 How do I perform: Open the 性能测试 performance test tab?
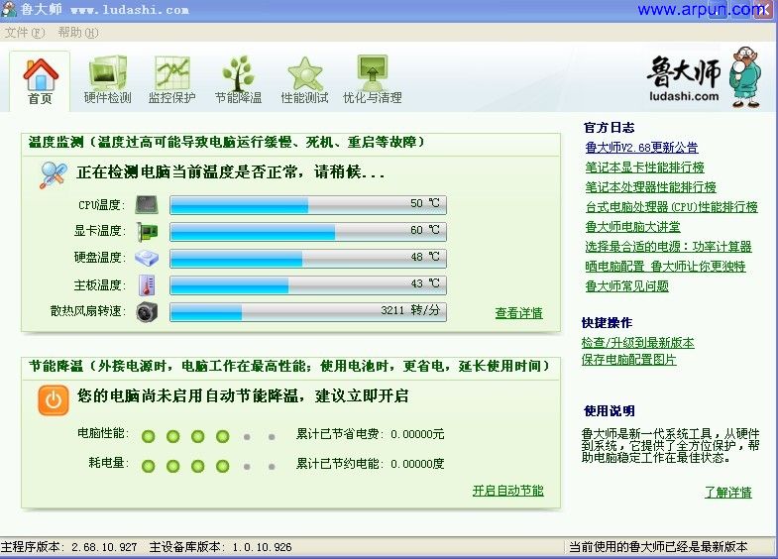pyautogui.click(x=304, y=79)
